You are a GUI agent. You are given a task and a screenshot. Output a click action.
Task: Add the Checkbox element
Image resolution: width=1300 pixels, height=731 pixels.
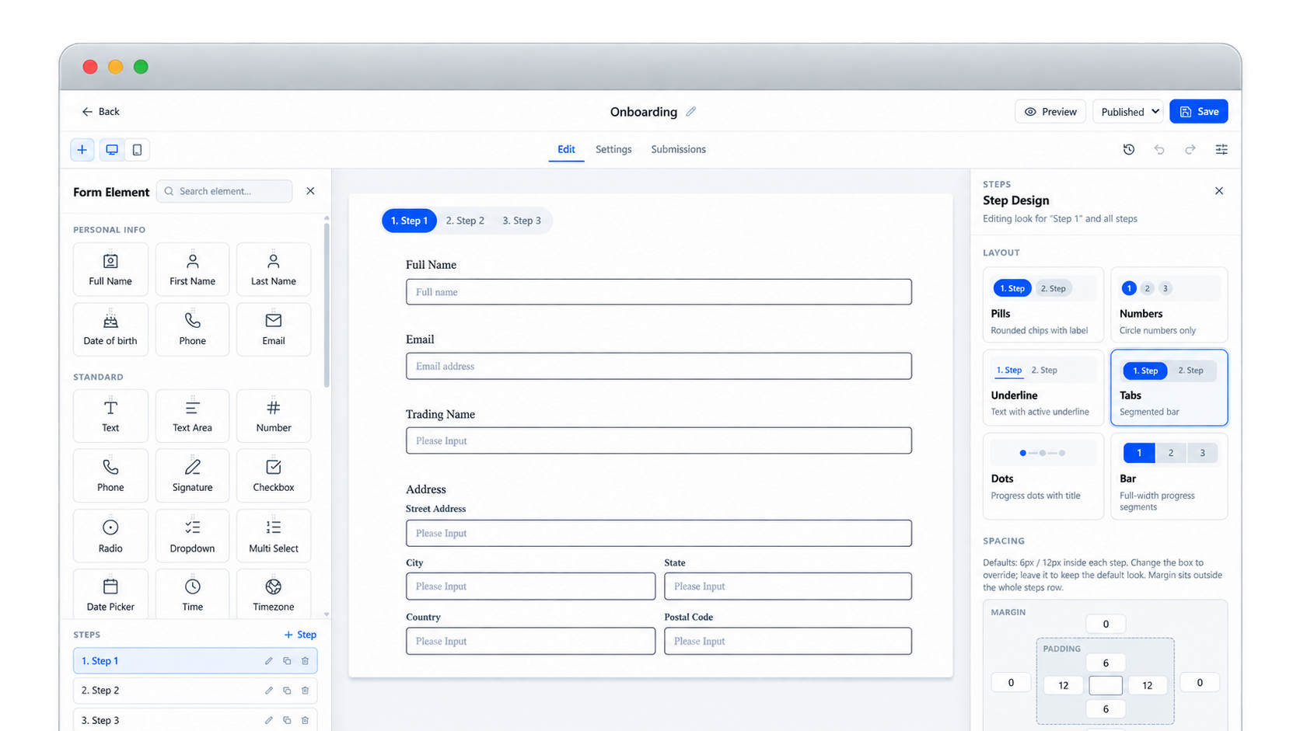(274, 475)
